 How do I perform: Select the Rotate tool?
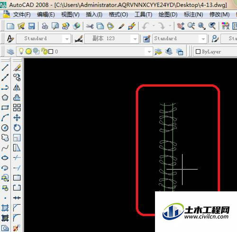click(x=17, y=128)
